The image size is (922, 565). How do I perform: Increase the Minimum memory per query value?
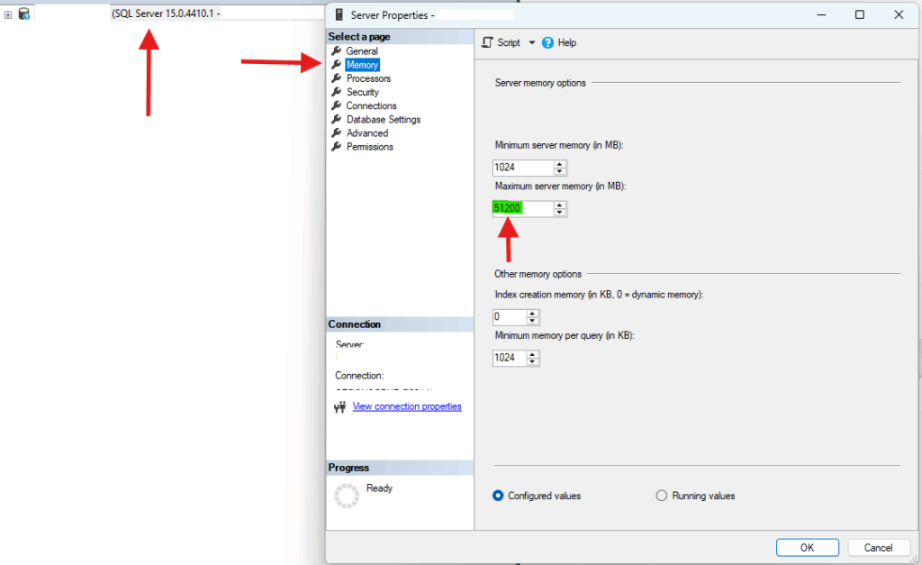(532, 354)
